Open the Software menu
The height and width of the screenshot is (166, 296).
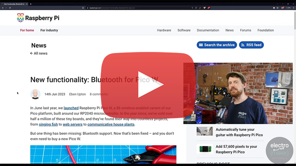point(184,30)
